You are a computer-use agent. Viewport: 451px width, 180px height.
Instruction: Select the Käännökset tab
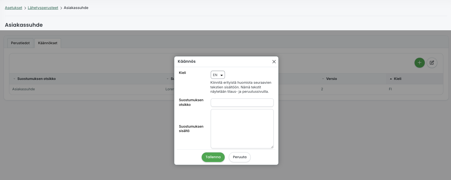pos(48,43)
